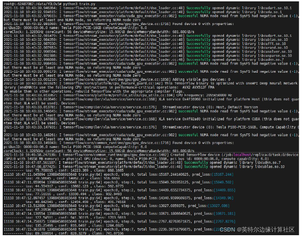Click the 'iou: 67.20536' value
The width and height of the screenshot is (302, 237).
38,210
